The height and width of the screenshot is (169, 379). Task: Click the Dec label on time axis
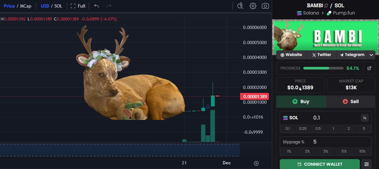[x=227, y=163]
